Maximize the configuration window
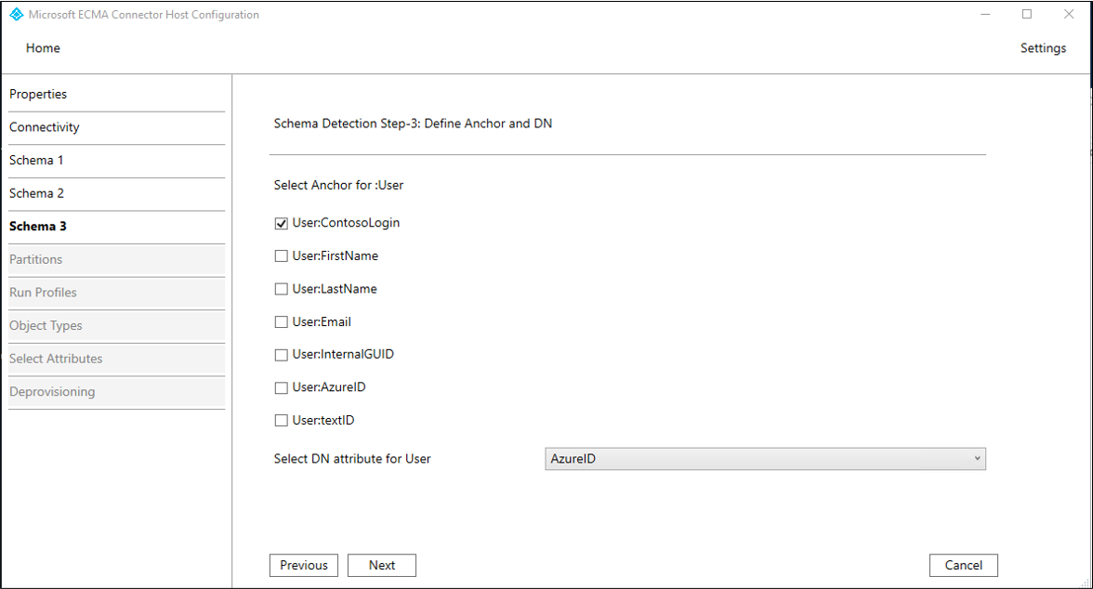The width and height of the screenshot is (1093, 589). pyautogui.click(x=1027, y=15)
